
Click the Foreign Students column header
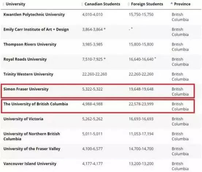pyautogui.click(x=147, y=4)
